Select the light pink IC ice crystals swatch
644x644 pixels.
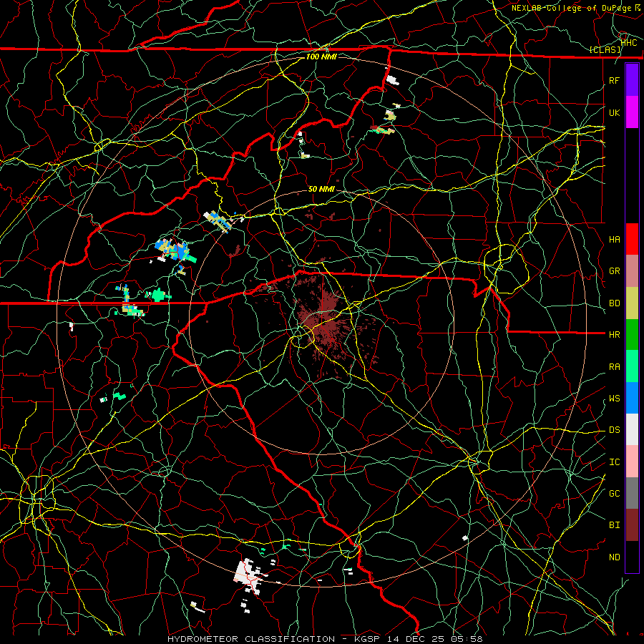pyautogui.click(x=632, y=462)
